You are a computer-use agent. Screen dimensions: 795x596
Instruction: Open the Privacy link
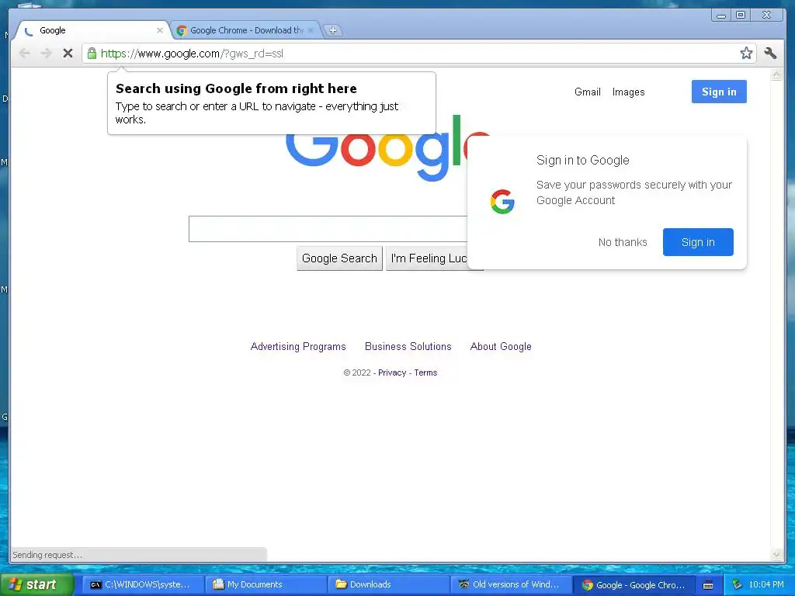[392, 372]
